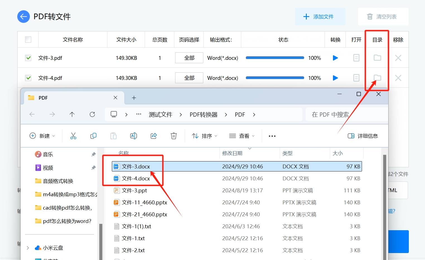Open converted document icon for 文件-3.pdf
This screenshot has width=425, height=260.
pos(356,58)
